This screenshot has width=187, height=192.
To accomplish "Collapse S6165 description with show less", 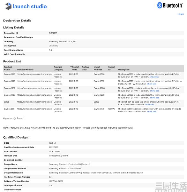I will click(150, 105).
